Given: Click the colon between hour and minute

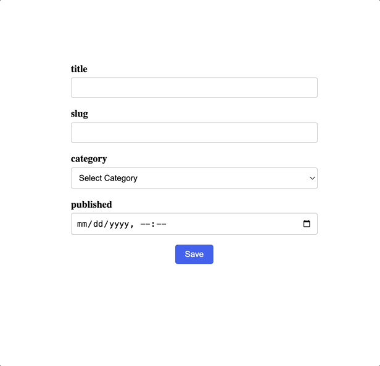Looking at the screenshot, I should point(154,224).
